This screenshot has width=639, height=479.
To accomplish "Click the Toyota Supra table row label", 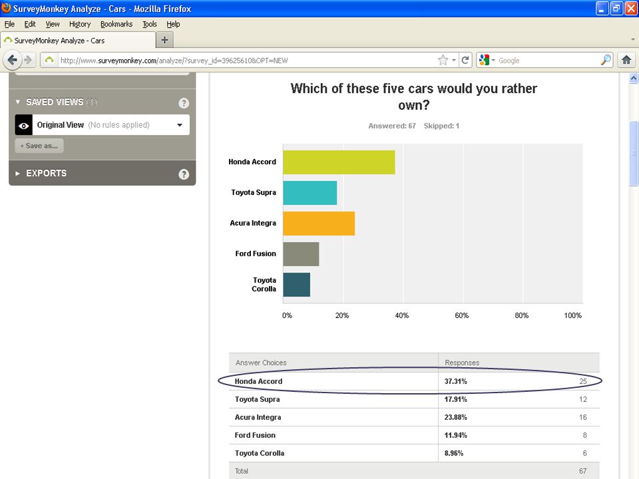I will point(257,399).
